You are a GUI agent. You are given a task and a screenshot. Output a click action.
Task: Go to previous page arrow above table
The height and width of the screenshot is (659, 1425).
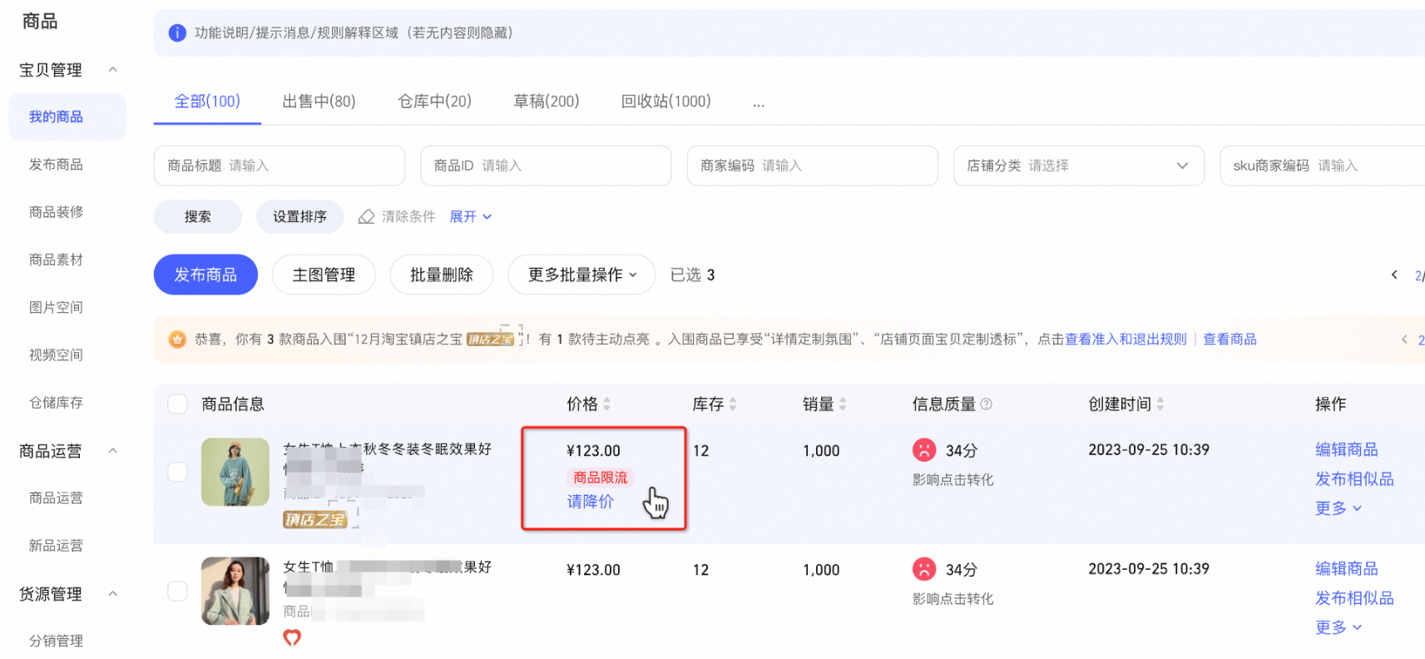coord(1394,275)
